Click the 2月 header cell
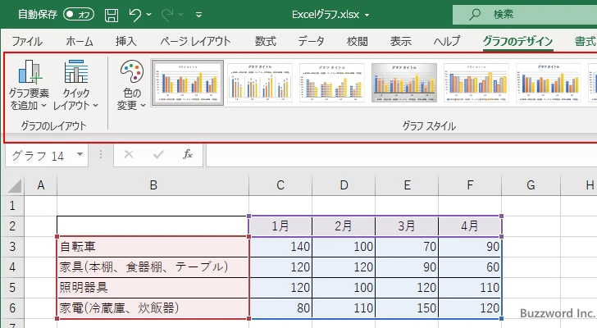The image size is (597, 328). pos(344,226)
